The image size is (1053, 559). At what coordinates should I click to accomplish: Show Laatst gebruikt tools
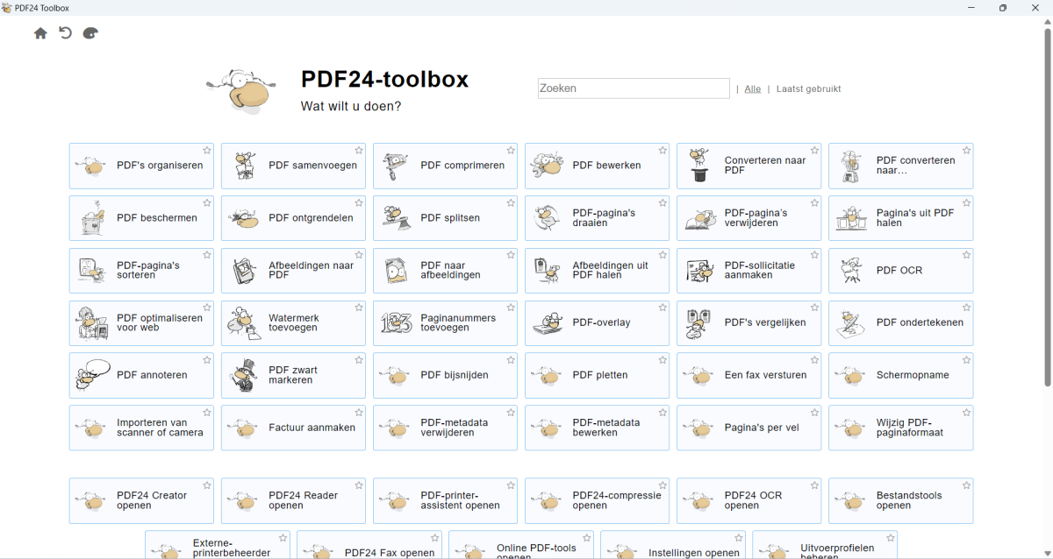pos(808,88)
